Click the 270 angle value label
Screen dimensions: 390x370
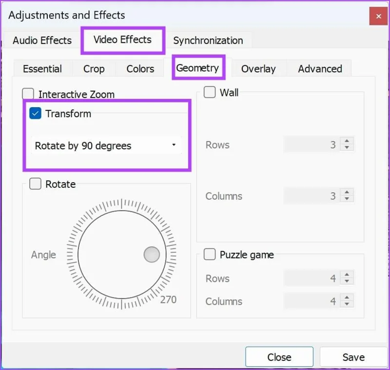pyautogui.click(x=168, y=300)
